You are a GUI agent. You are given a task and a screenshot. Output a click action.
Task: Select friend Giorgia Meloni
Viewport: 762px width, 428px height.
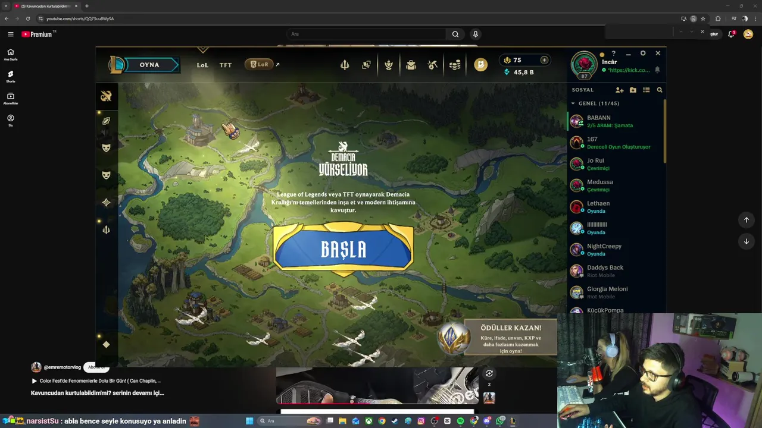point(616,292)
